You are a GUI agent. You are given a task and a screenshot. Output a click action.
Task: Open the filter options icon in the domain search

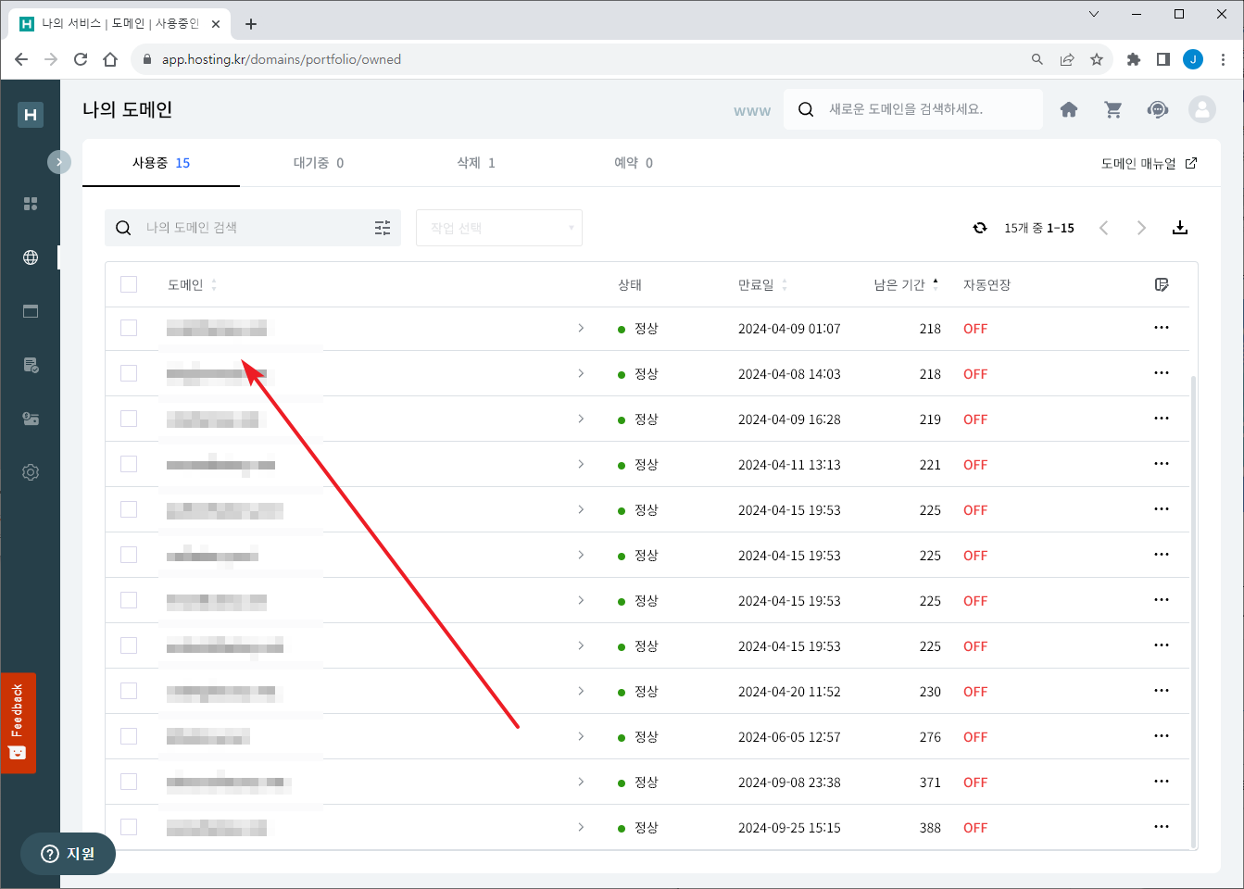pos(383,228)
